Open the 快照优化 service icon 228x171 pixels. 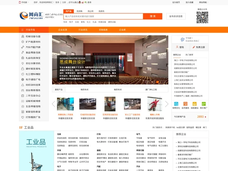tap(176, 104)
